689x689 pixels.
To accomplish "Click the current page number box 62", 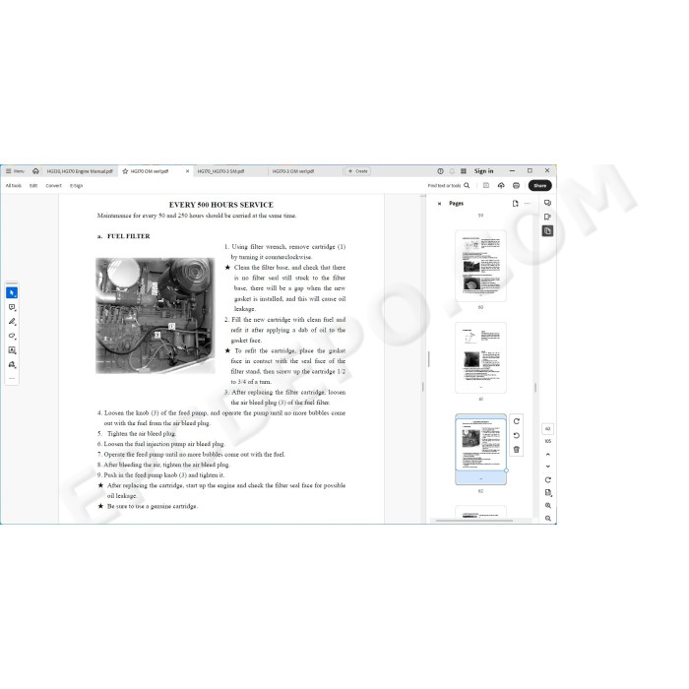I will (x=548, y=428).
